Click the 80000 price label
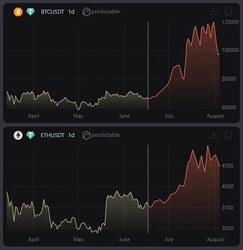This screenshot has height=250, width=243. (229, 79)
